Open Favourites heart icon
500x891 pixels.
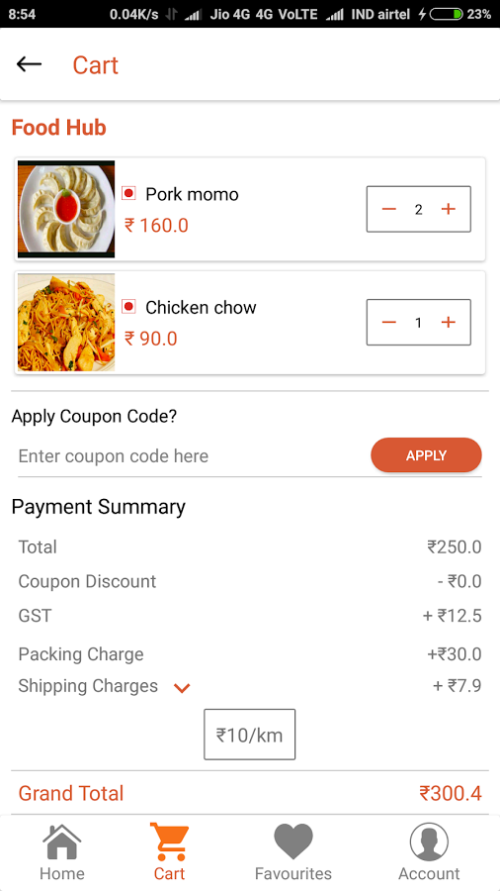pyautogui.click(x=293, y=841)
